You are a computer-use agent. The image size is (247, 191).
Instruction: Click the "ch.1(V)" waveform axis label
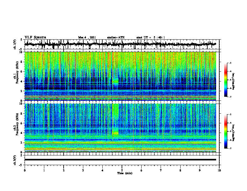[x=15, y=44]
